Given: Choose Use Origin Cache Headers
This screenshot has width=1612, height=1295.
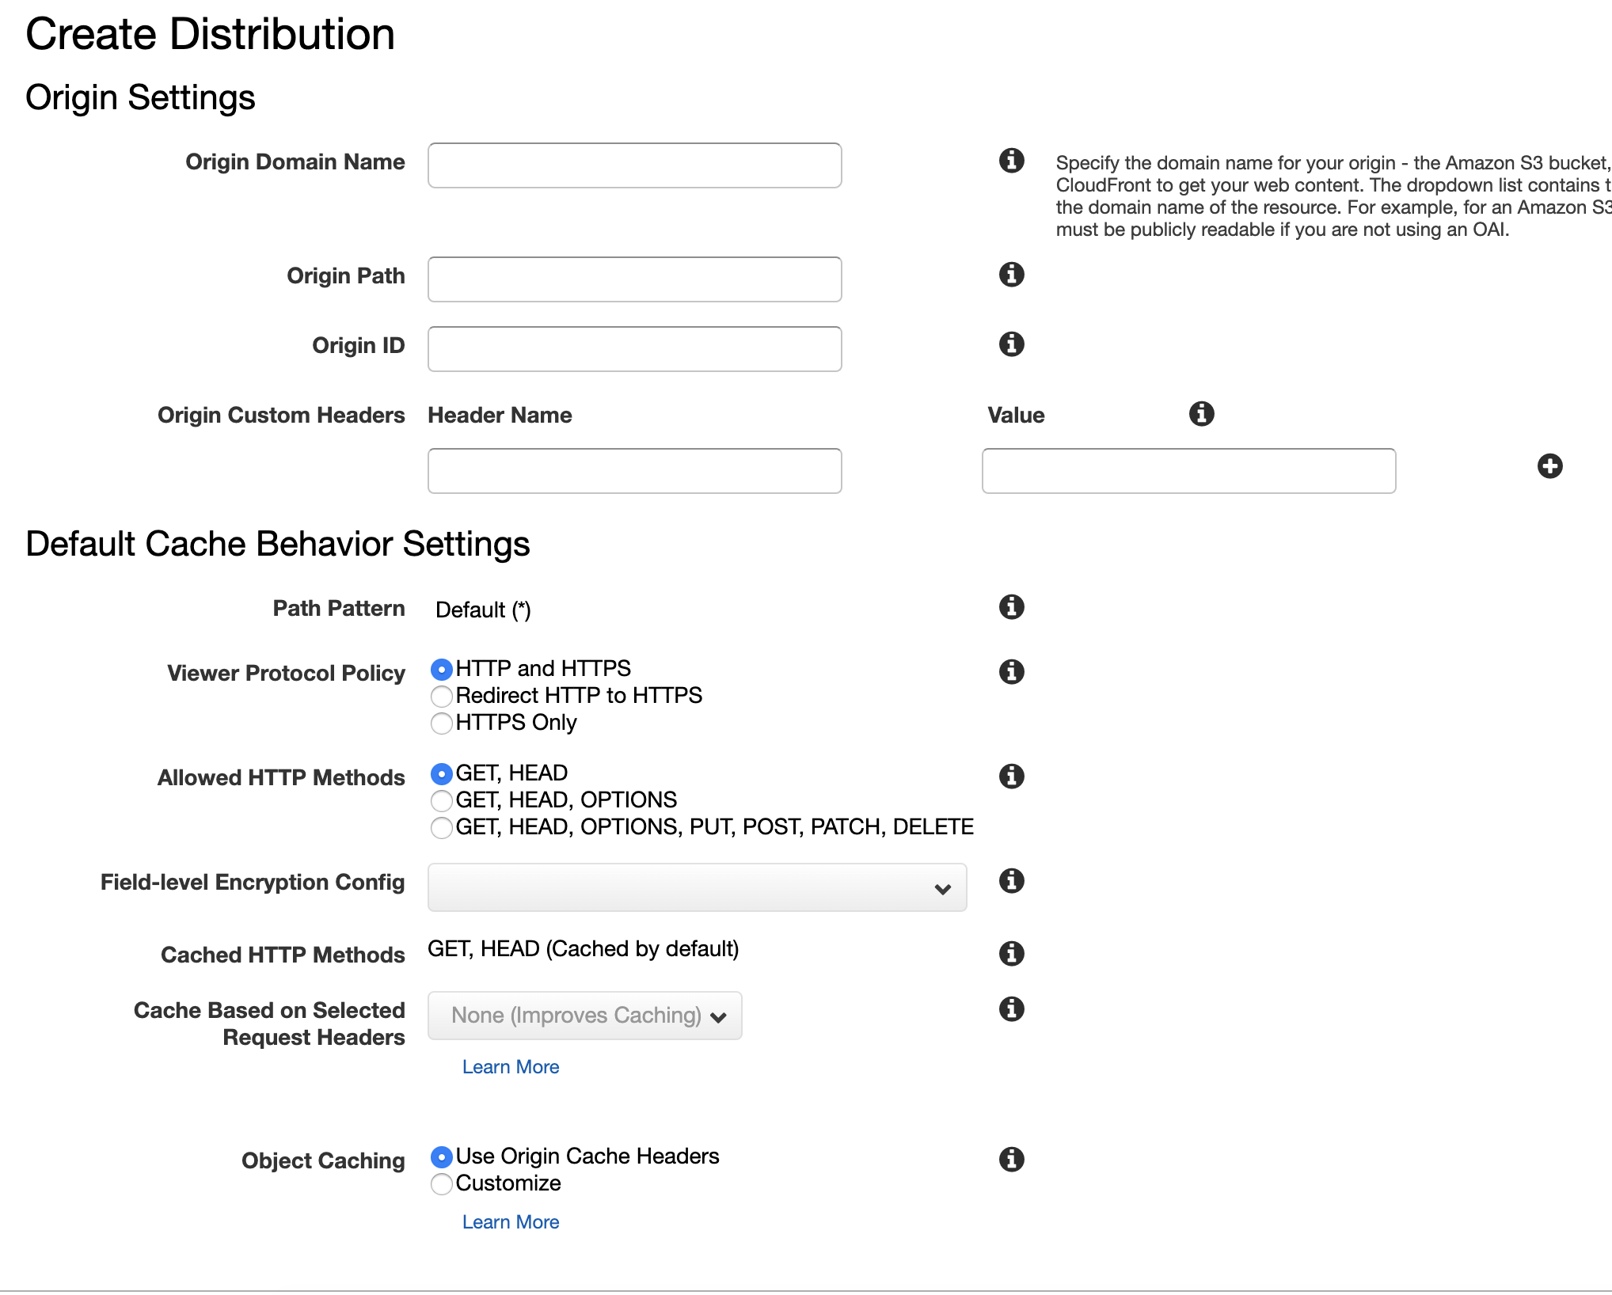Looking at the screenshot, I should (x=441, y=1157).
